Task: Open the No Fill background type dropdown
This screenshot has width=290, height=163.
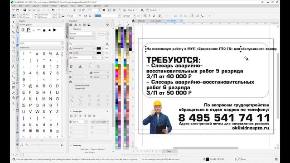Action: 84,53
